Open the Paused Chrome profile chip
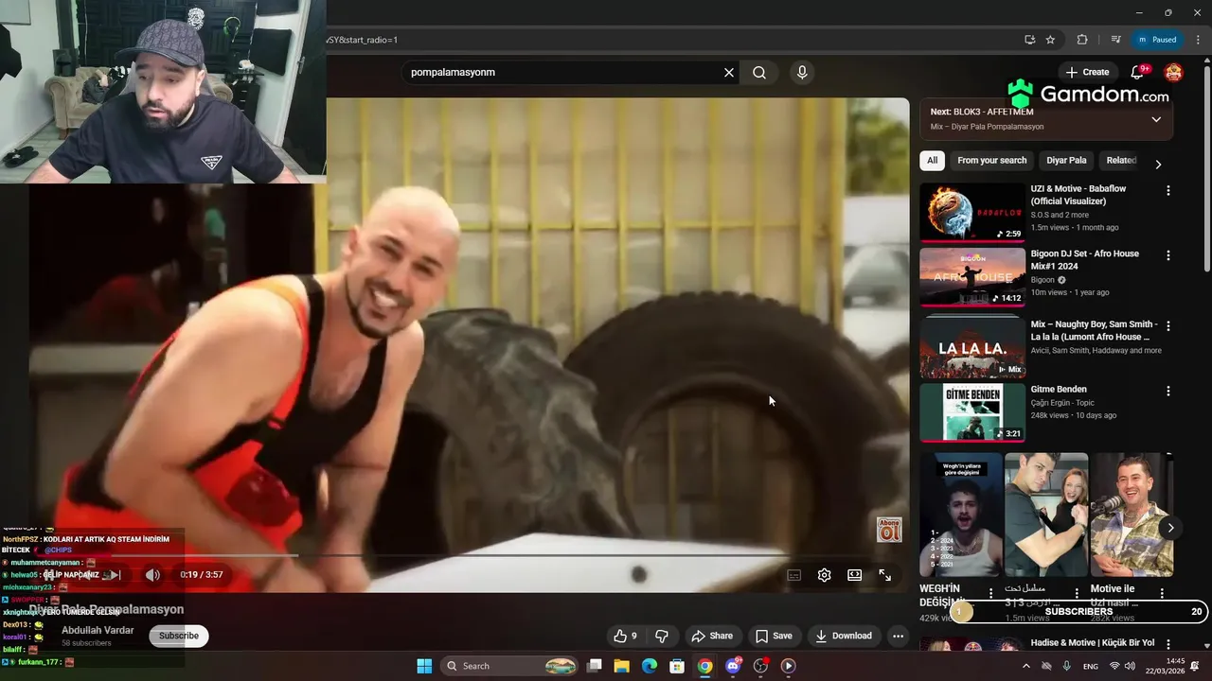 pyautogui.click(x=1157, y=40)
